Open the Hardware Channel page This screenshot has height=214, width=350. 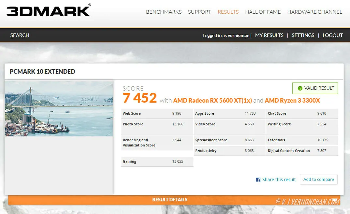pos(314,12)
